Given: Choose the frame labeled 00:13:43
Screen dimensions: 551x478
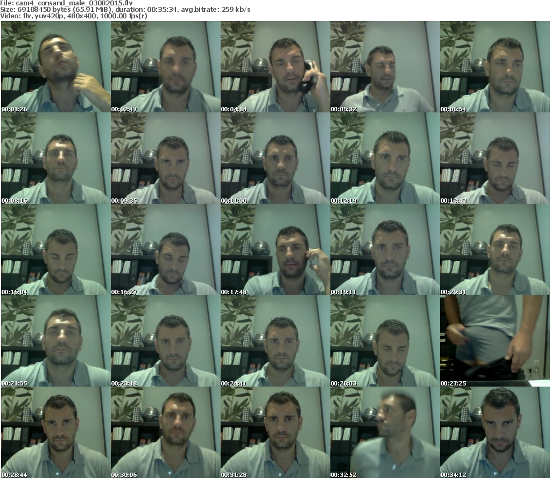Looking at the screenshot, I should [495, 159].
